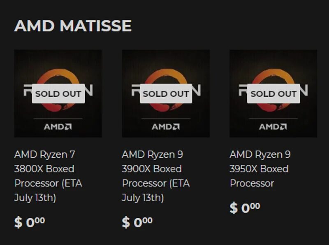Click the SOLD OUT badge on Ryzen 9 3950X
Screen dimensions: 329x245
point(273,93)
